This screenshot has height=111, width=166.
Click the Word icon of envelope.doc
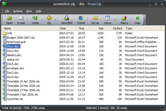tap(5, 68)
